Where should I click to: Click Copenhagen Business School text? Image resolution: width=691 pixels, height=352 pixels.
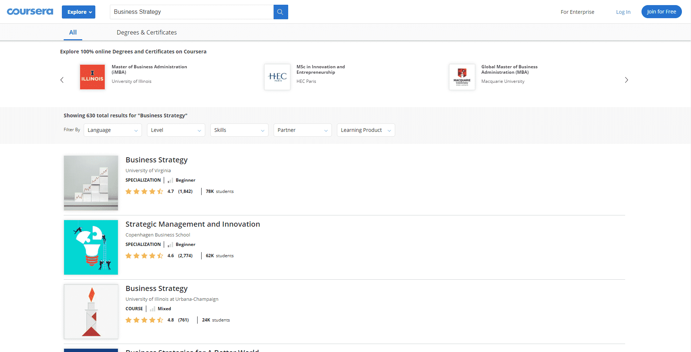[158, 235]
